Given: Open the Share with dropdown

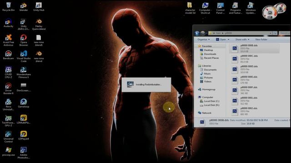Looking at the screenshot, I should pyautogui.click(x=242, y=39).
